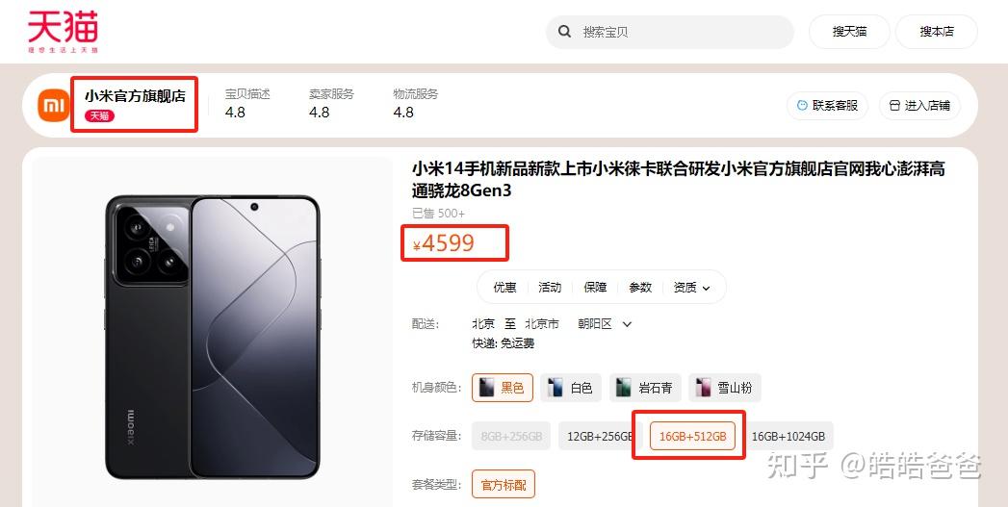Click the 进入店铺 shop icon
The image size is (1008, 507).
click(x=894, y=106)
